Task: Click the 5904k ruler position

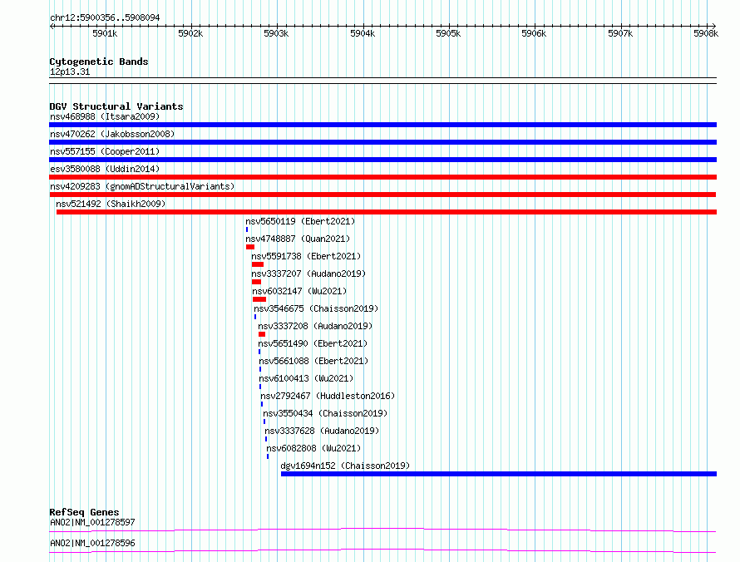Action: point(363,33)
